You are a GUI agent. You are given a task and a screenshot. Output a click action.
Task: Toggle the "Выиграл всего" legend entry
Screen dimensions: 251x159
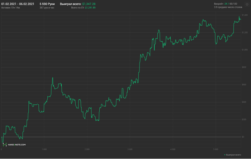point(233,155)
